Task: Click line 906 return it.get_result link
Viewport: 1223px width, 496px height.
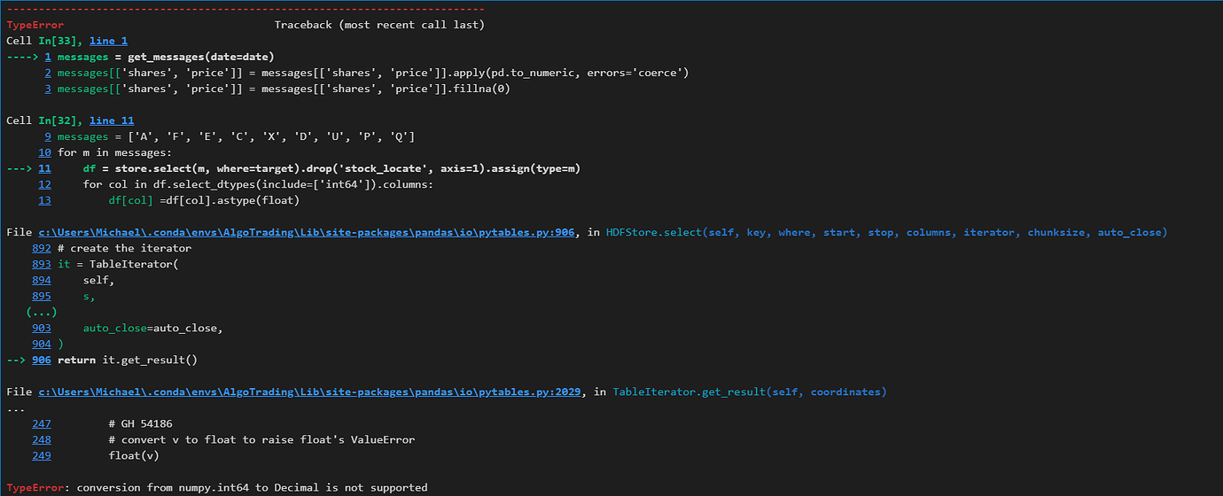Action: pyautogui.click(x=42, y=360)
